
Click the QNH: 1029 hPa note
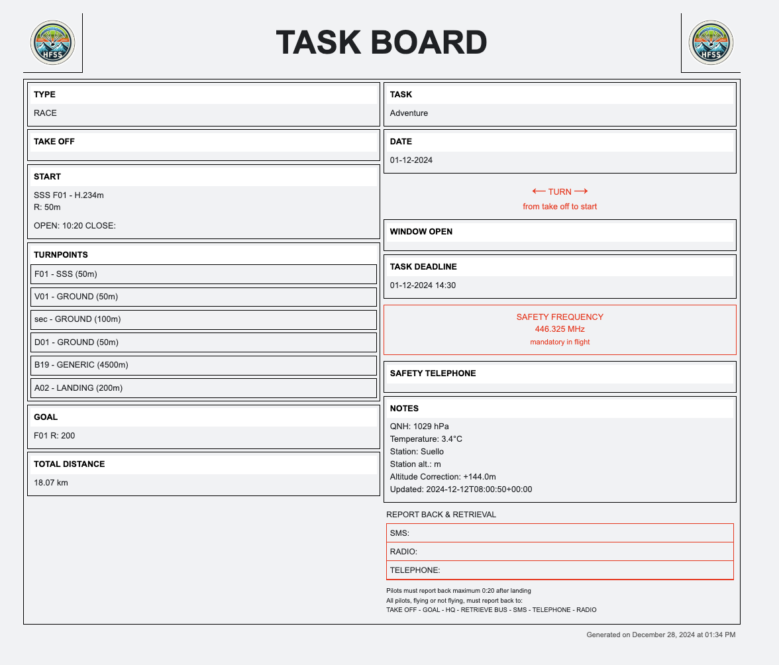[x=419, y=427]
